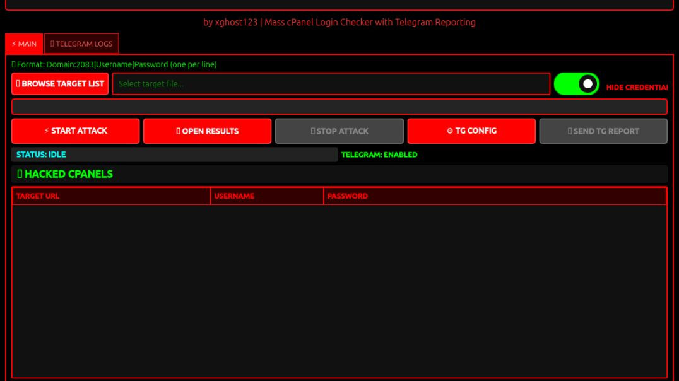Open the Telegram configuration dialog

(x=471, y=131)
